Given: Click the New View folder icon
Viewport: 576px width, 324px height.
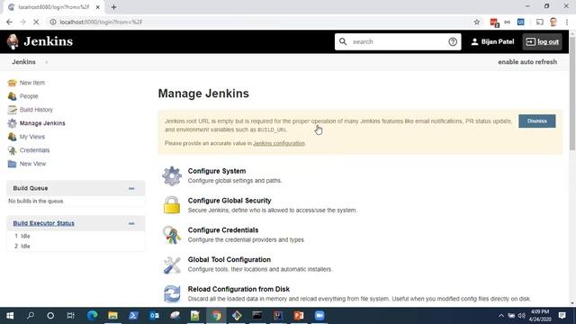Looking at the screenshot, I should pyautogui.click(x=12, y=164).
